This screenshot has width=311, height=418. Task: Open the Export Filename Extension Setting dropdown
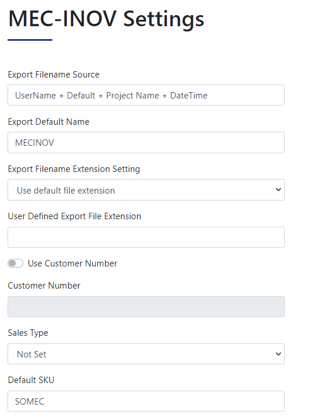[146, 190]
